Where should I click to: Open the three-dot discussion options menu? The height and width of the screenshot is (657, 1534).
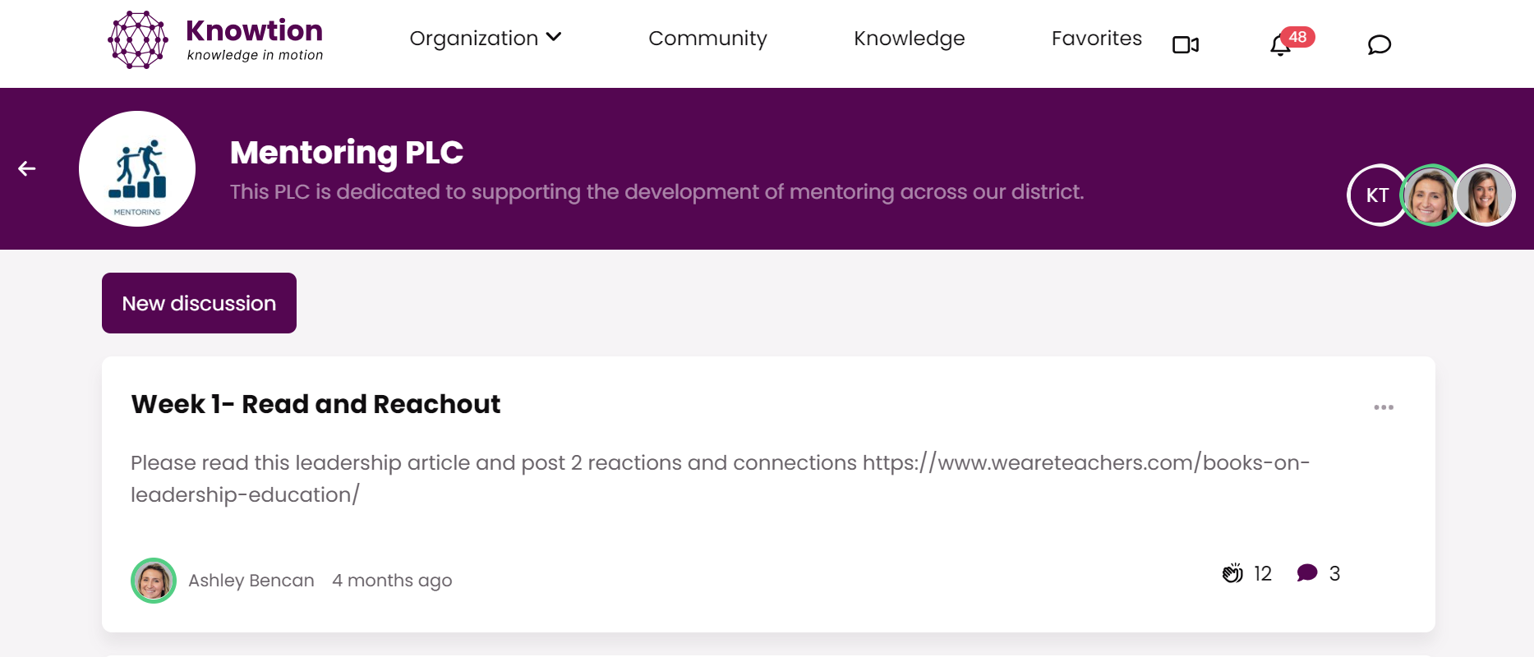(1384, 407)
